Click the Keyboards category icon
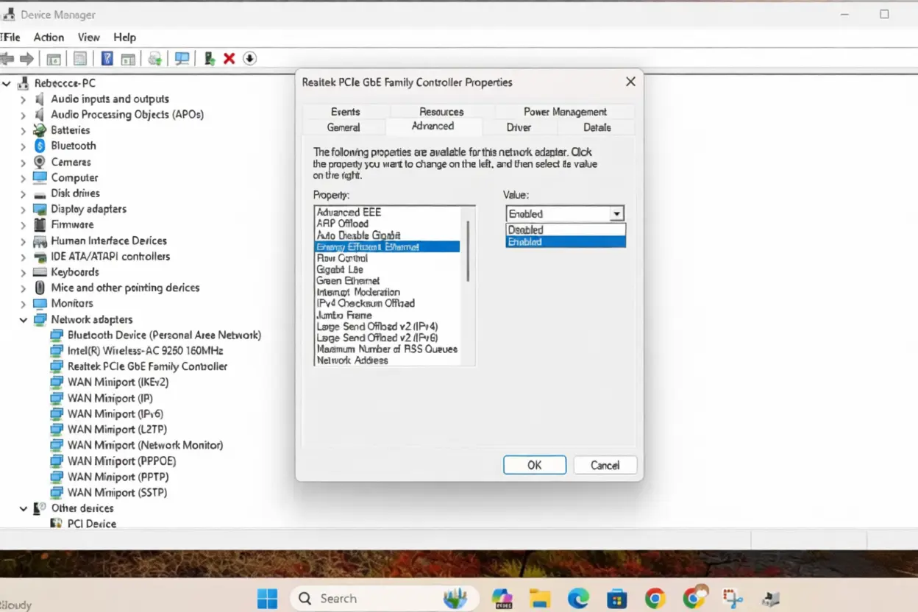 40,272
